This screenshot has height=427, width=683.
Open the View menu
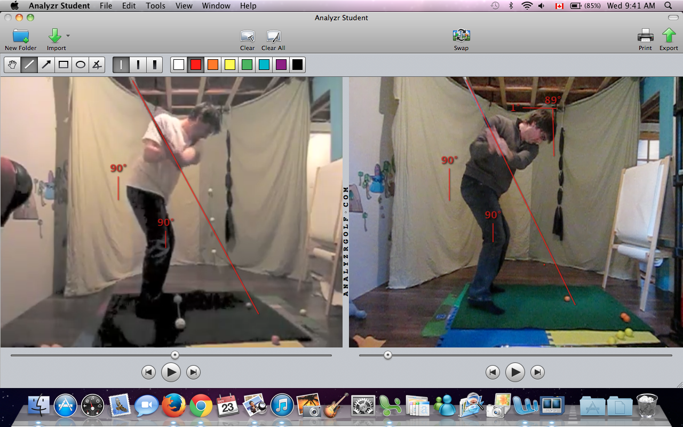(x=184, y=6)
